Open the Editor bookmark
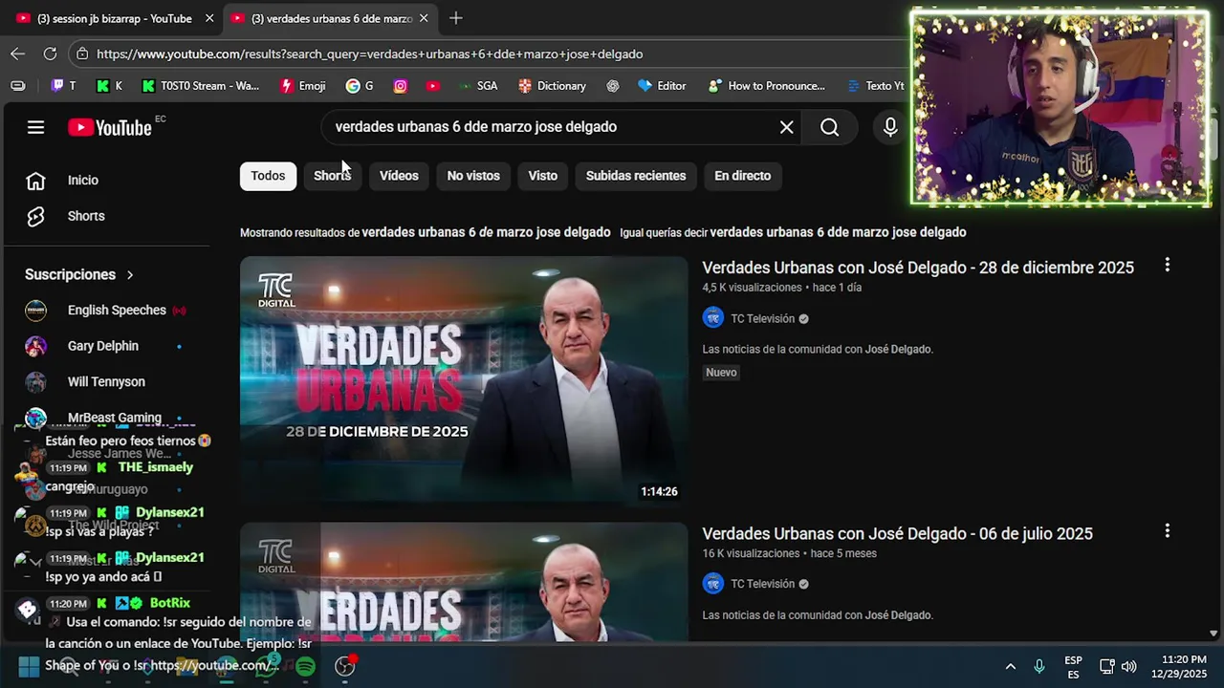The image size is (1224, 688). [662, 86]
